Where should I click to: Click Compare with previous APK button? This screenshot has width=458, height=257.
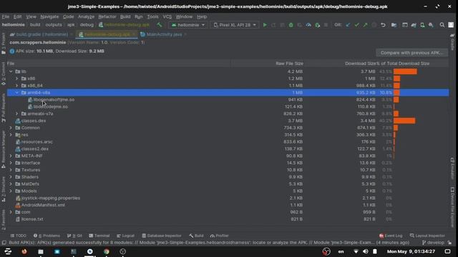411,53
